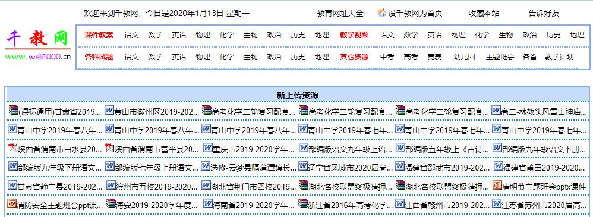Click the PDF icon before 陕西省渭南市富平县
This screenshot has height=217, width=593.
coord(109,147)
